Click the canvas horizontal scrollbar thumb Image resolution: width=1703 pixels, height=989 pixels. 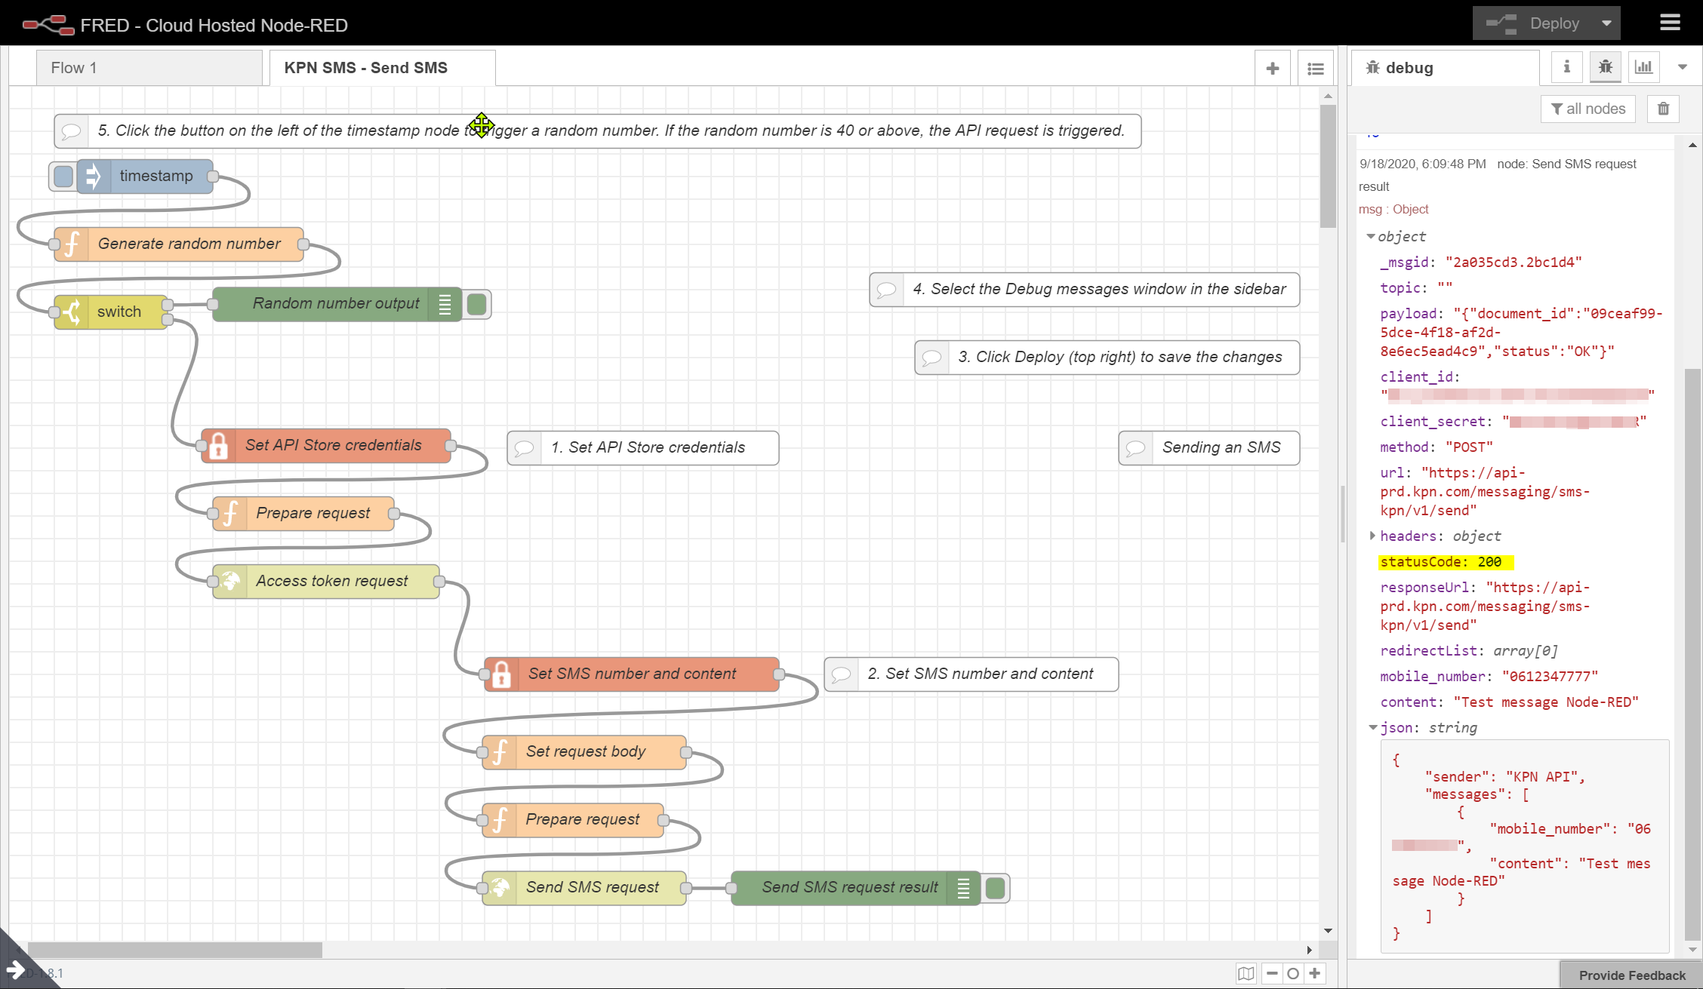174,950
